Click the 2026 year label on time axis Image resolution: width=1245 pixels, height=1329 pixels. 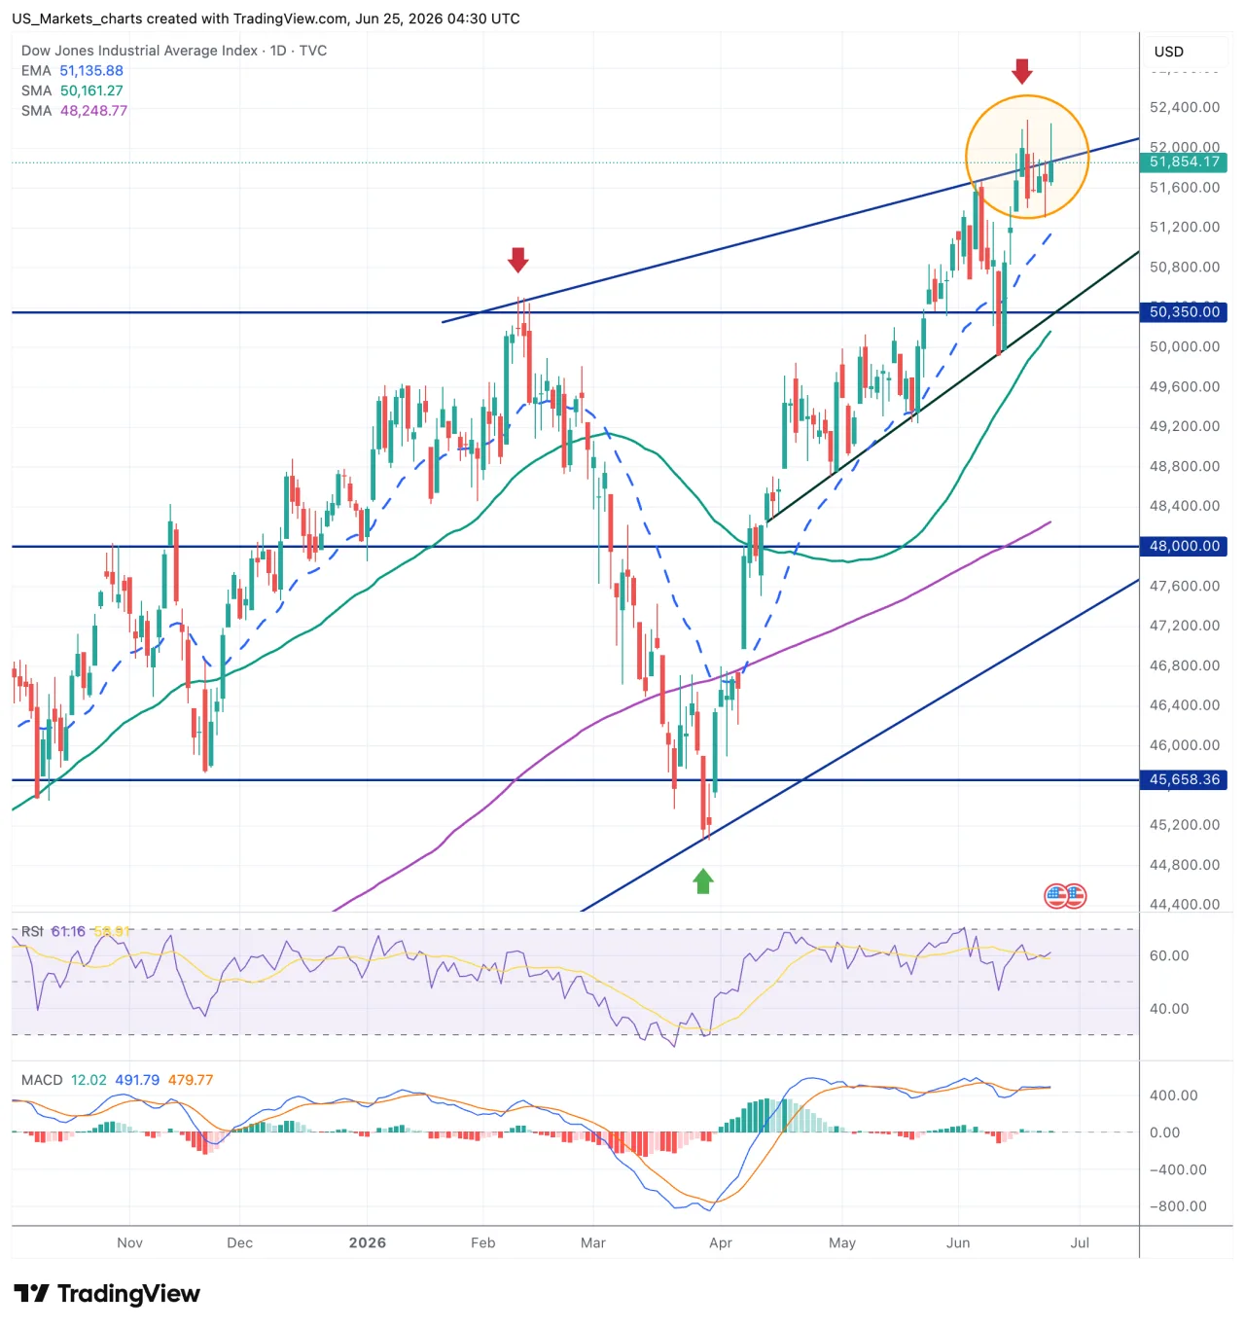pyautogui.click(x=368, y=1243)
